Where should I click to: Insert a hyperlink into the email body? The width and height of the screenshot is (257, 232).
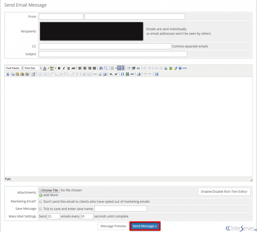pyautogui.click(x=156, y=68)
